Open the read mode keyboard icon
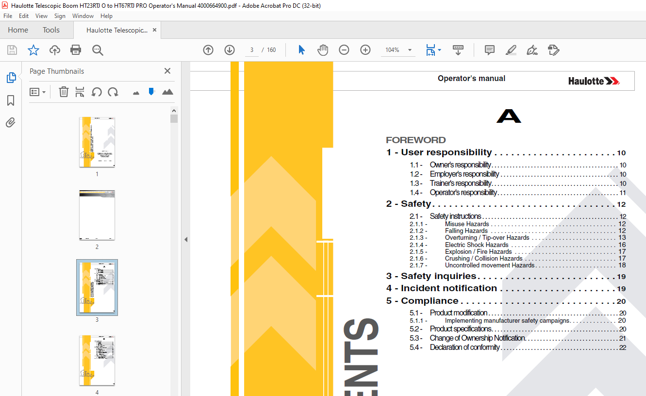This screenshot has width=646, height=396. [x=458, y=50]
